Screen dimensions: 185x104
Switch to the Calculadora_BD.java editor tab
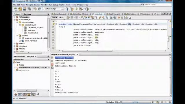80,14
